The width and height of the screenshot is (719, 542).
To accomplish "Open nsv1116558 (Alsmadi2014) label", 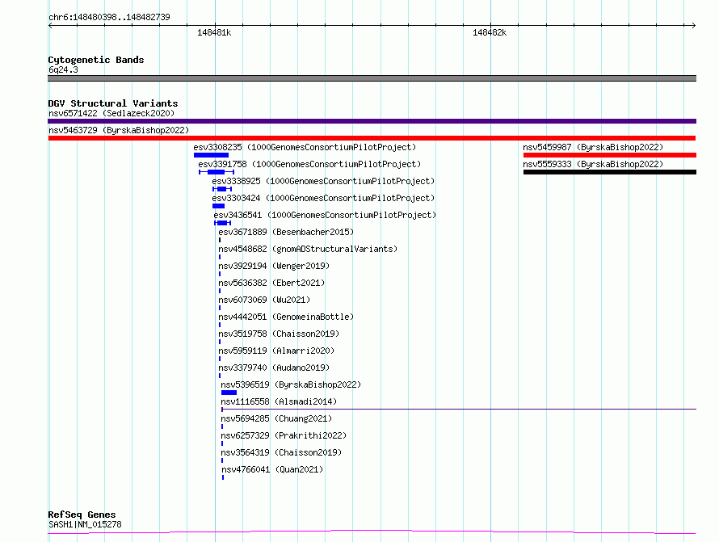I will (x=279, y=401).
